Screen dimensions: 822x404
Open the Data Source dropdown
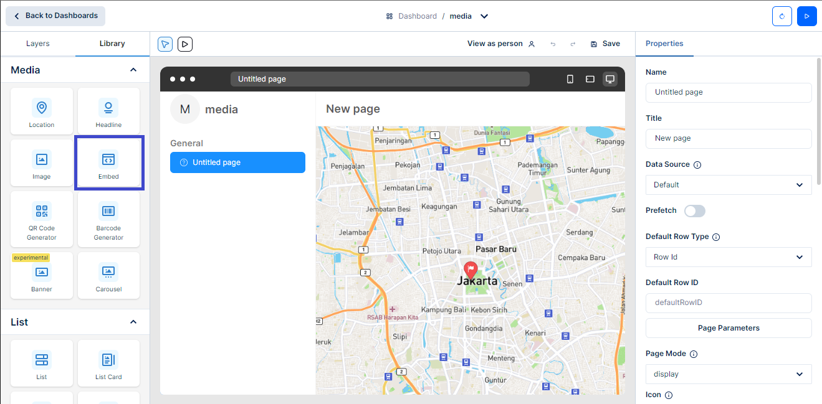[728, 185]
